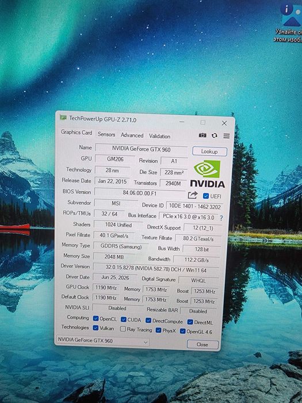Screen dimensions: 302x403
Task: Click the Revision value A1
Action: tap(174, 161)
